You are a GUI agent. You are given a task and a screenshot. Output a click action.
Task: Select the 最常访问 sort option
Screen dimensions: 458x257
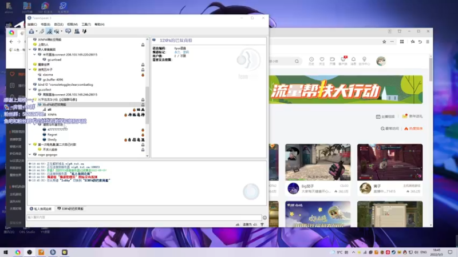(x=390, y=128)
